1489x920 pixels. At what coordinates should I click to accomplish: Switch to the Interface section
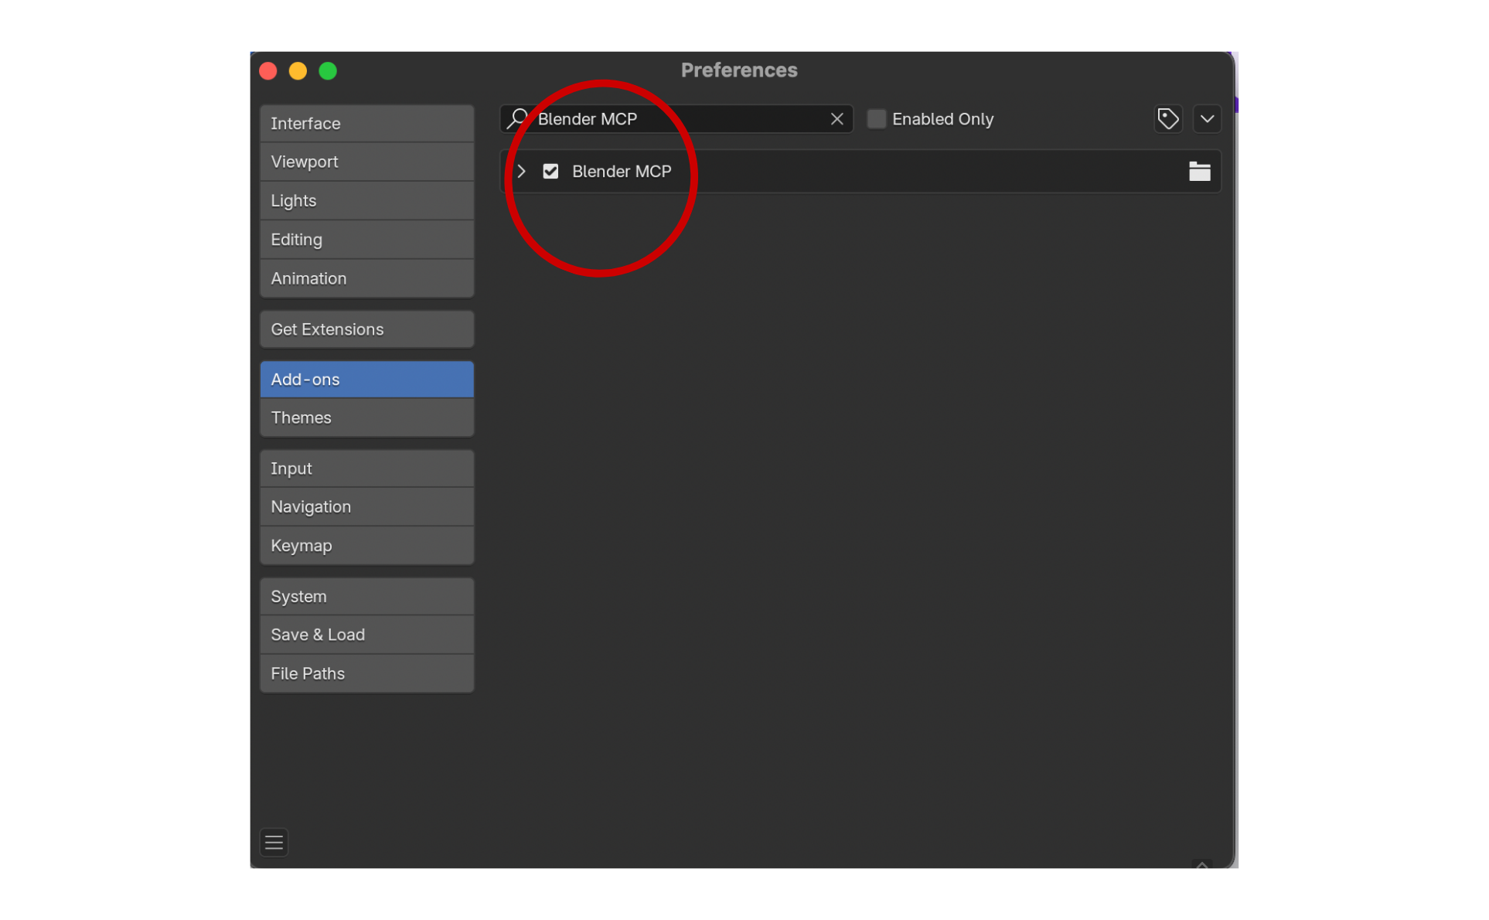366,124
